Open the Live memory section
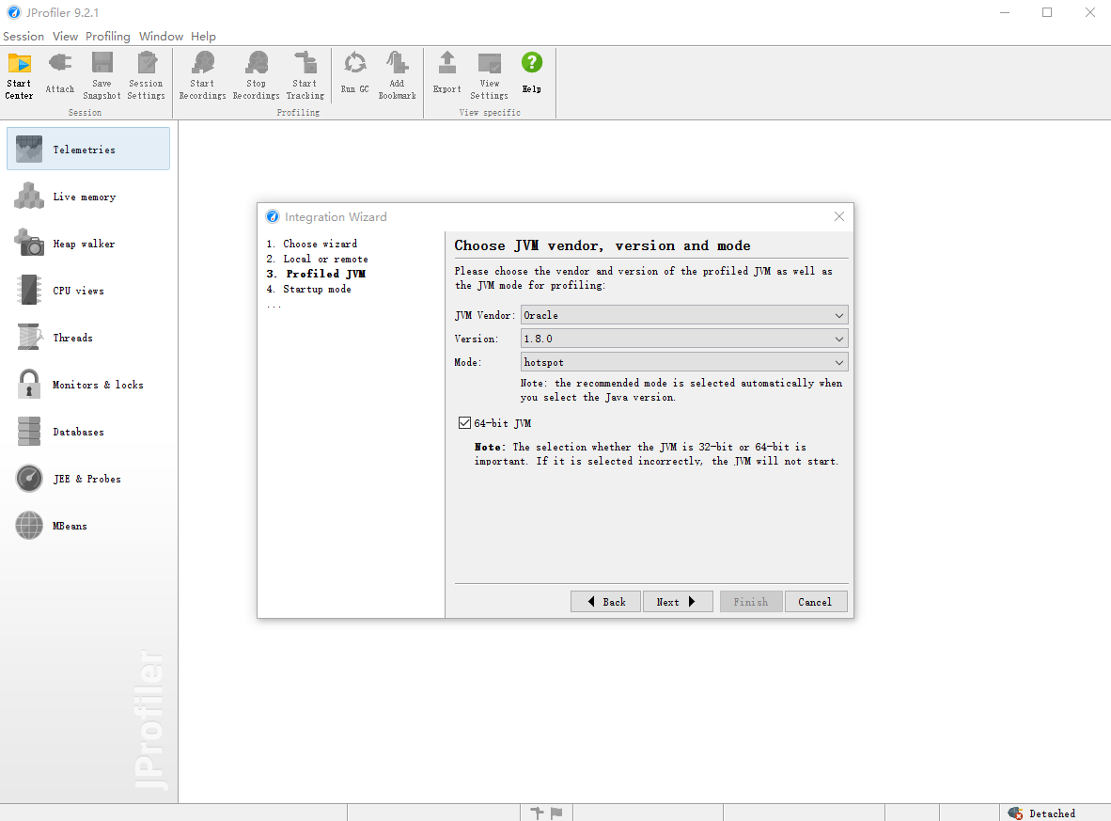The height and width of the screenshot is (821, 1111). [x=88, y=197]
